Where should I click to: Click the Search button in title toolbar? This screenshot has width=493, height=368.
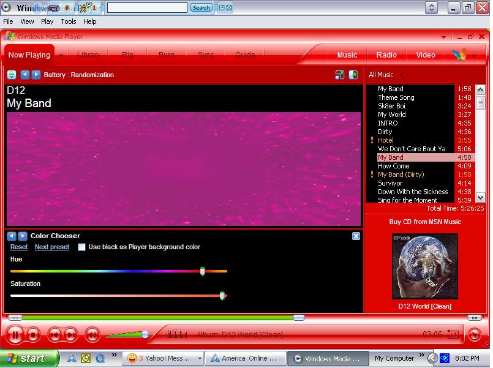coord(201,7)
